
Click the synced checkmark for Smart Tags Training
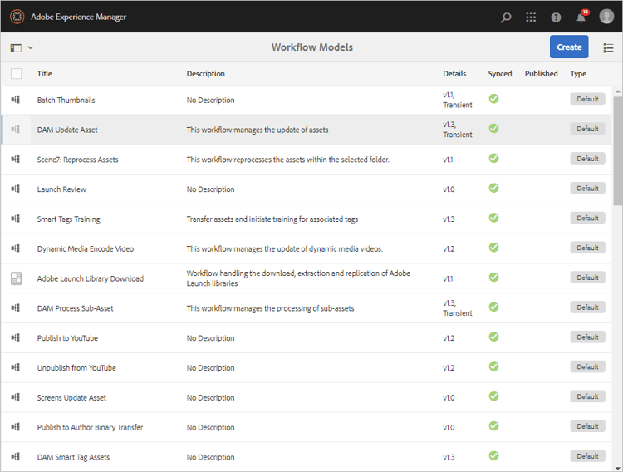click(493, 218)
